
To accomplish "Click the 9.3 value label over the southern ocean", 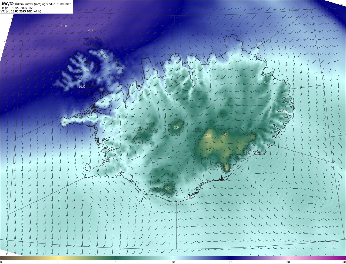I will point(151,243).
